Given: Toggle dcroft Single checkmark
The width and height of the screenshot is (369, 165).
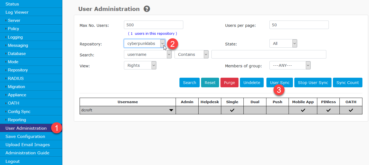Looking at the screenshot, I should point(232,110).
